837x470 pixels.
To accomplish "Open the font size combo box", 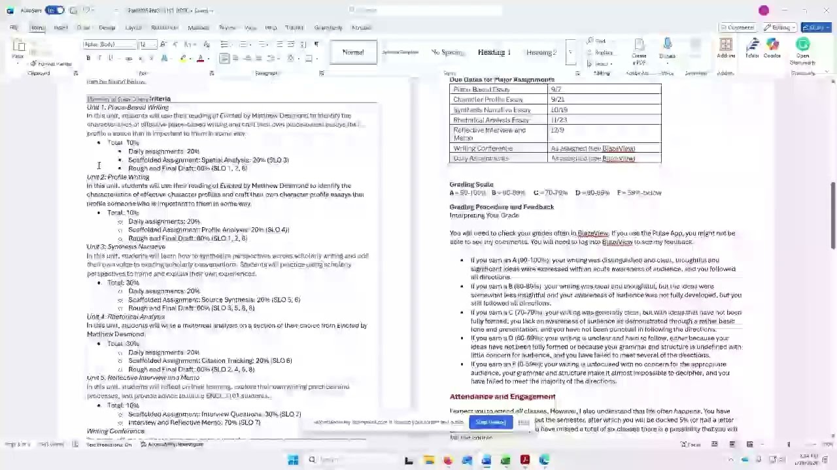I will point(147,44).
